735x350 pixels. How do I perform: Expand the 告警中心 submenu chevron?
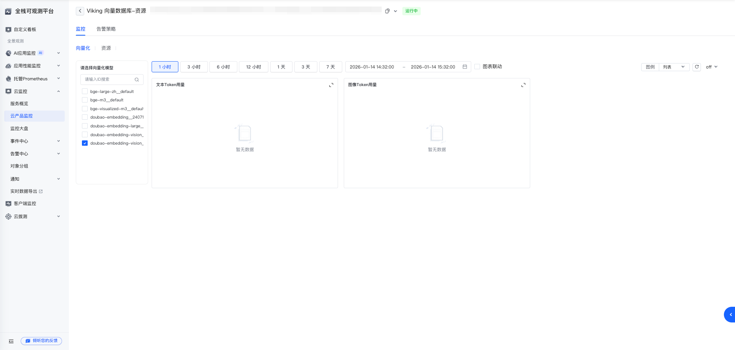(59, 154)
